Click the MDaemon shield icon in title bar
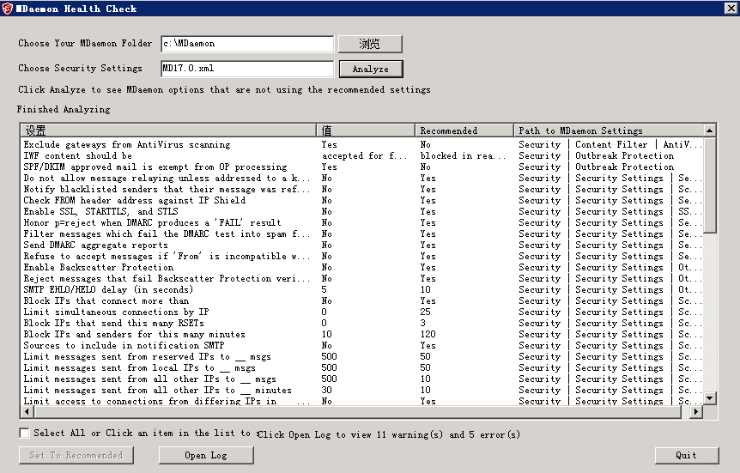 pyautogui.click(x=8, y=9)
